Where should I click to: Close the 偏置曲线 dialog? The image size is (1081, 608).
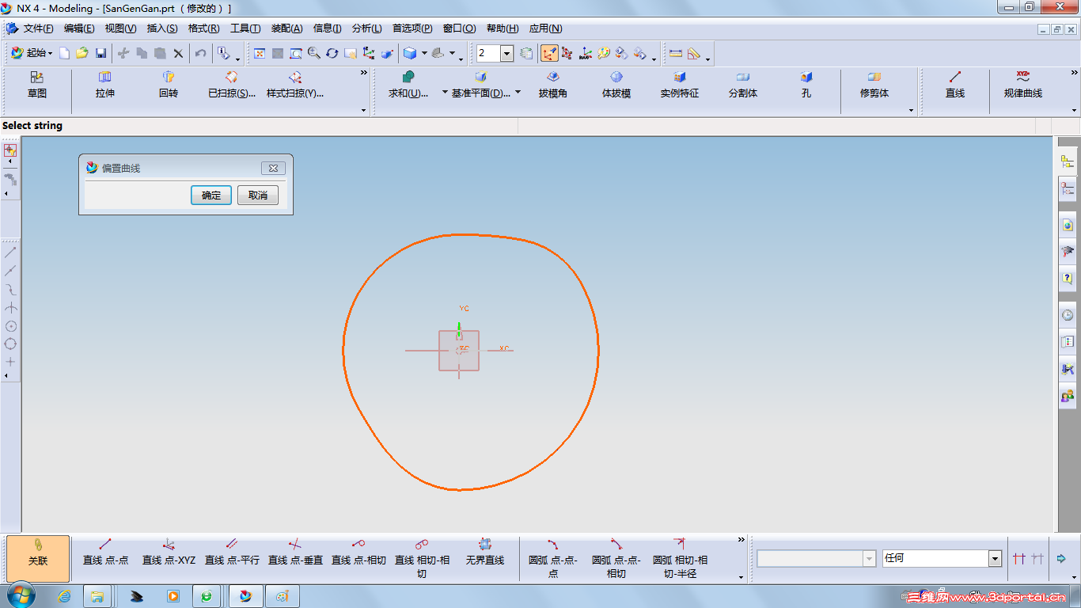(x=273, y=168)
